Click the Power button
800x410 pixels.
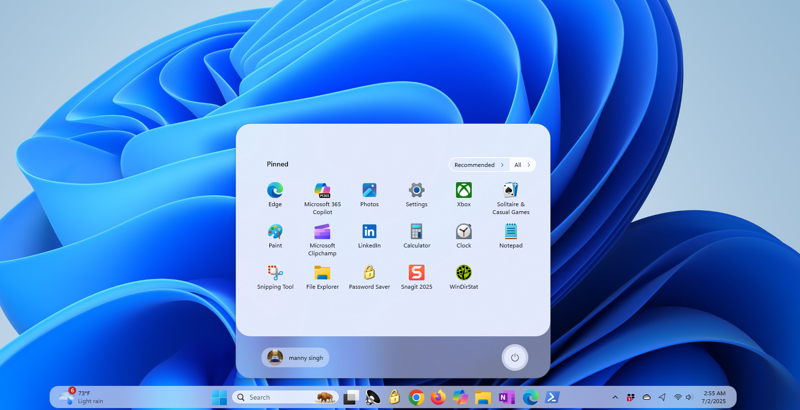(514, 357)
